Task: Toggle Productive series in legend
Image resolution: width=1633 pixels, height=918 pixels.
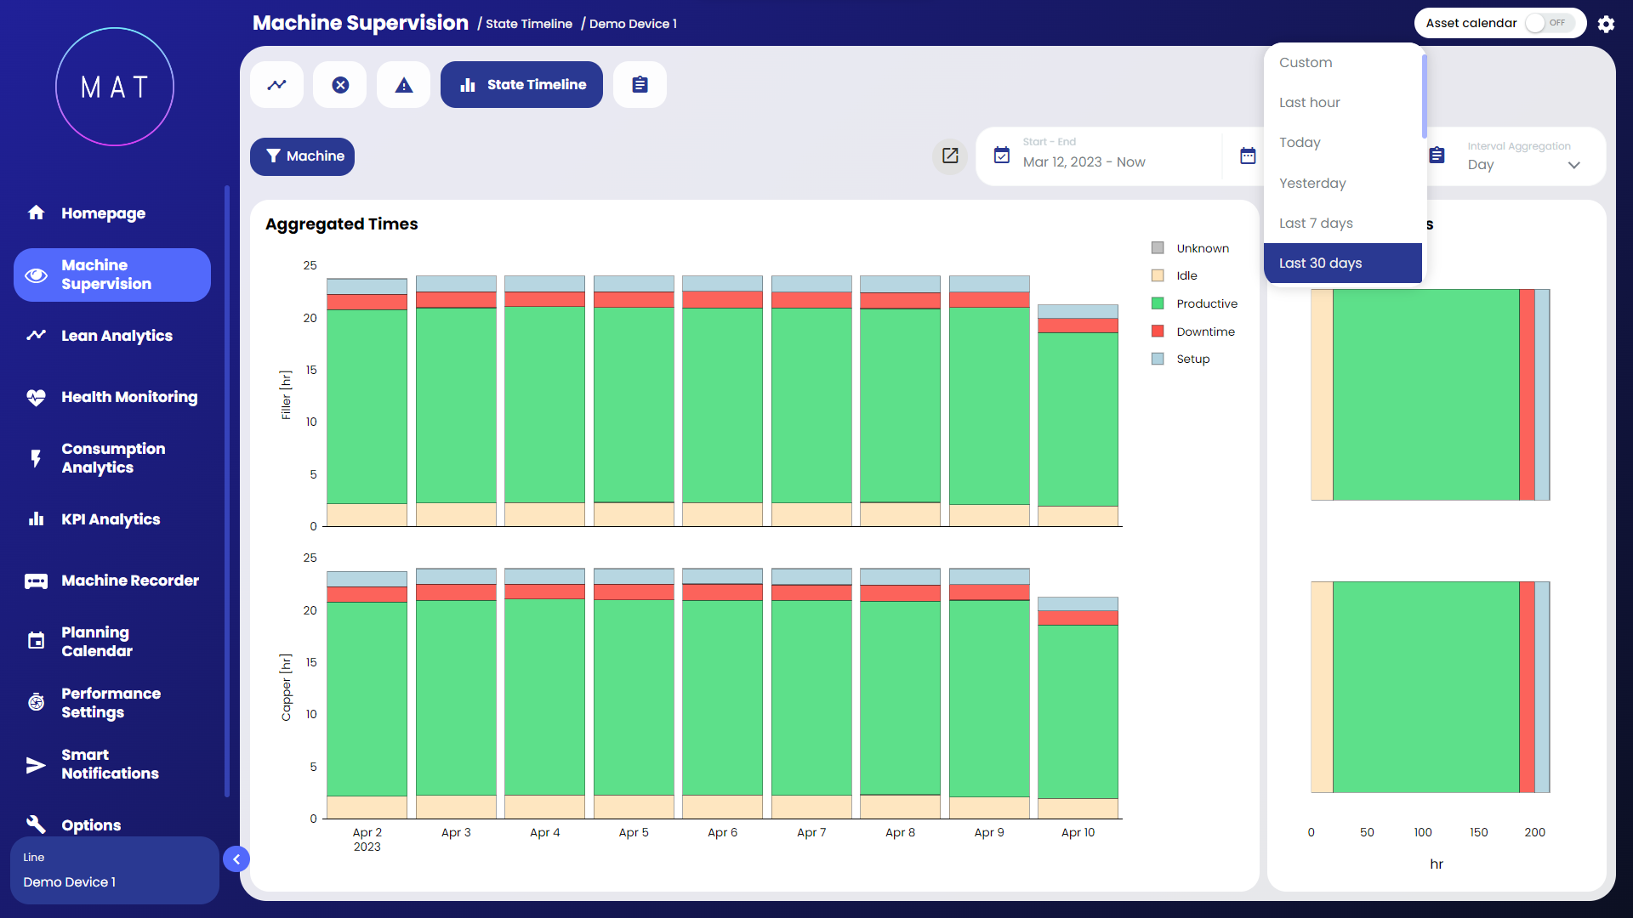Action: coord(1206,303)
